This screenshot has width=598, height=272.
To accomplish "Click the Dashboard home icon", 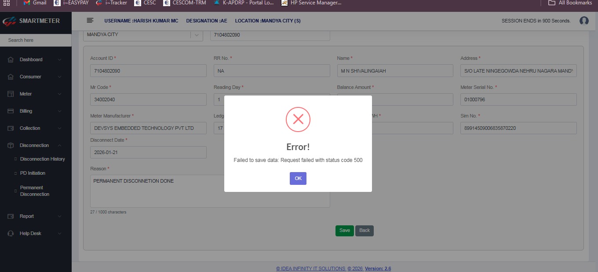I will (11, 59).
